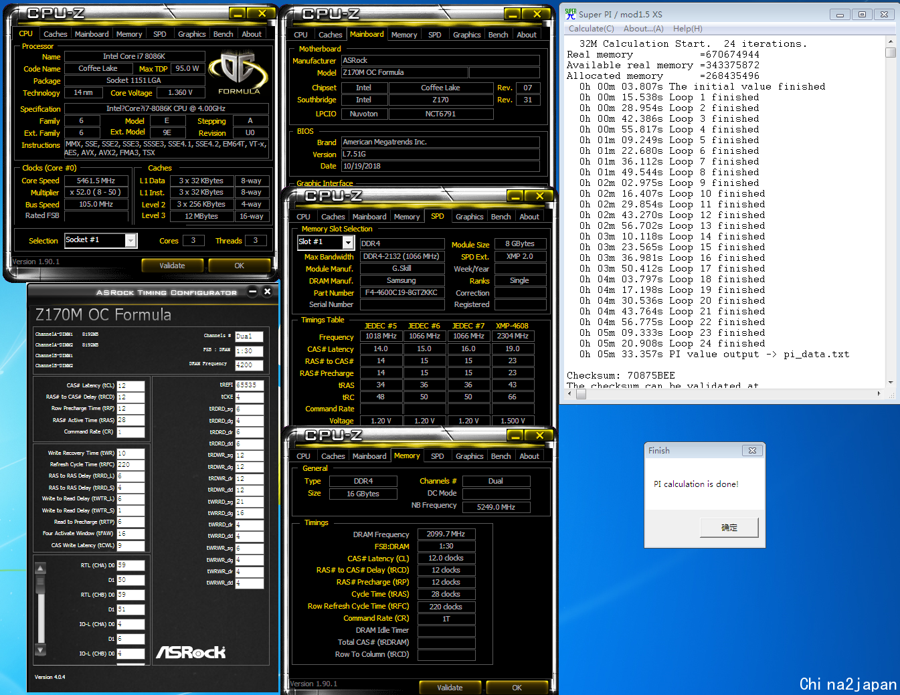Click the Module Size 8 GBytes value
Image resolution: width=900 pixels, height=695 pixels.
tap(520, 243)
